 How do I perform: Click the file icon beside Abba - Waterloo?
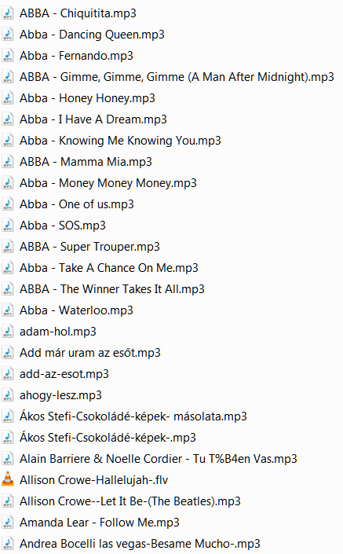(x=8, y=310)
